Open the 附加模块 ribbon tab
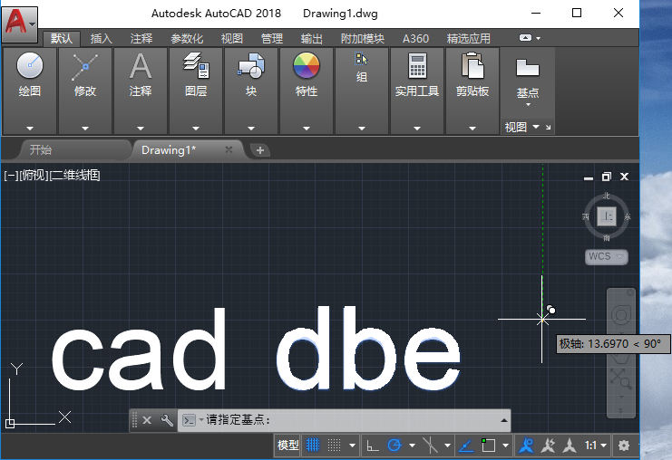This screenshot has height=460, width=672. (363, 39)
